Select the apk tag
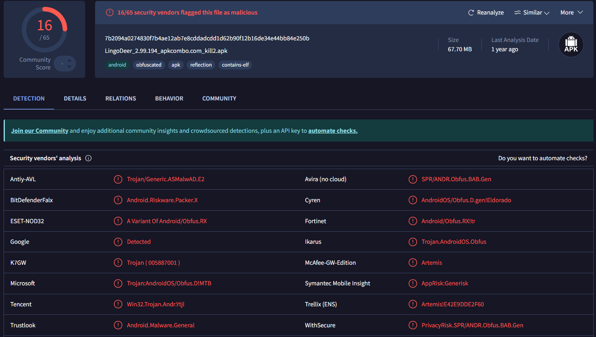Image resolution: width=596 pixels, height=337 pixels. click(176, 65)
